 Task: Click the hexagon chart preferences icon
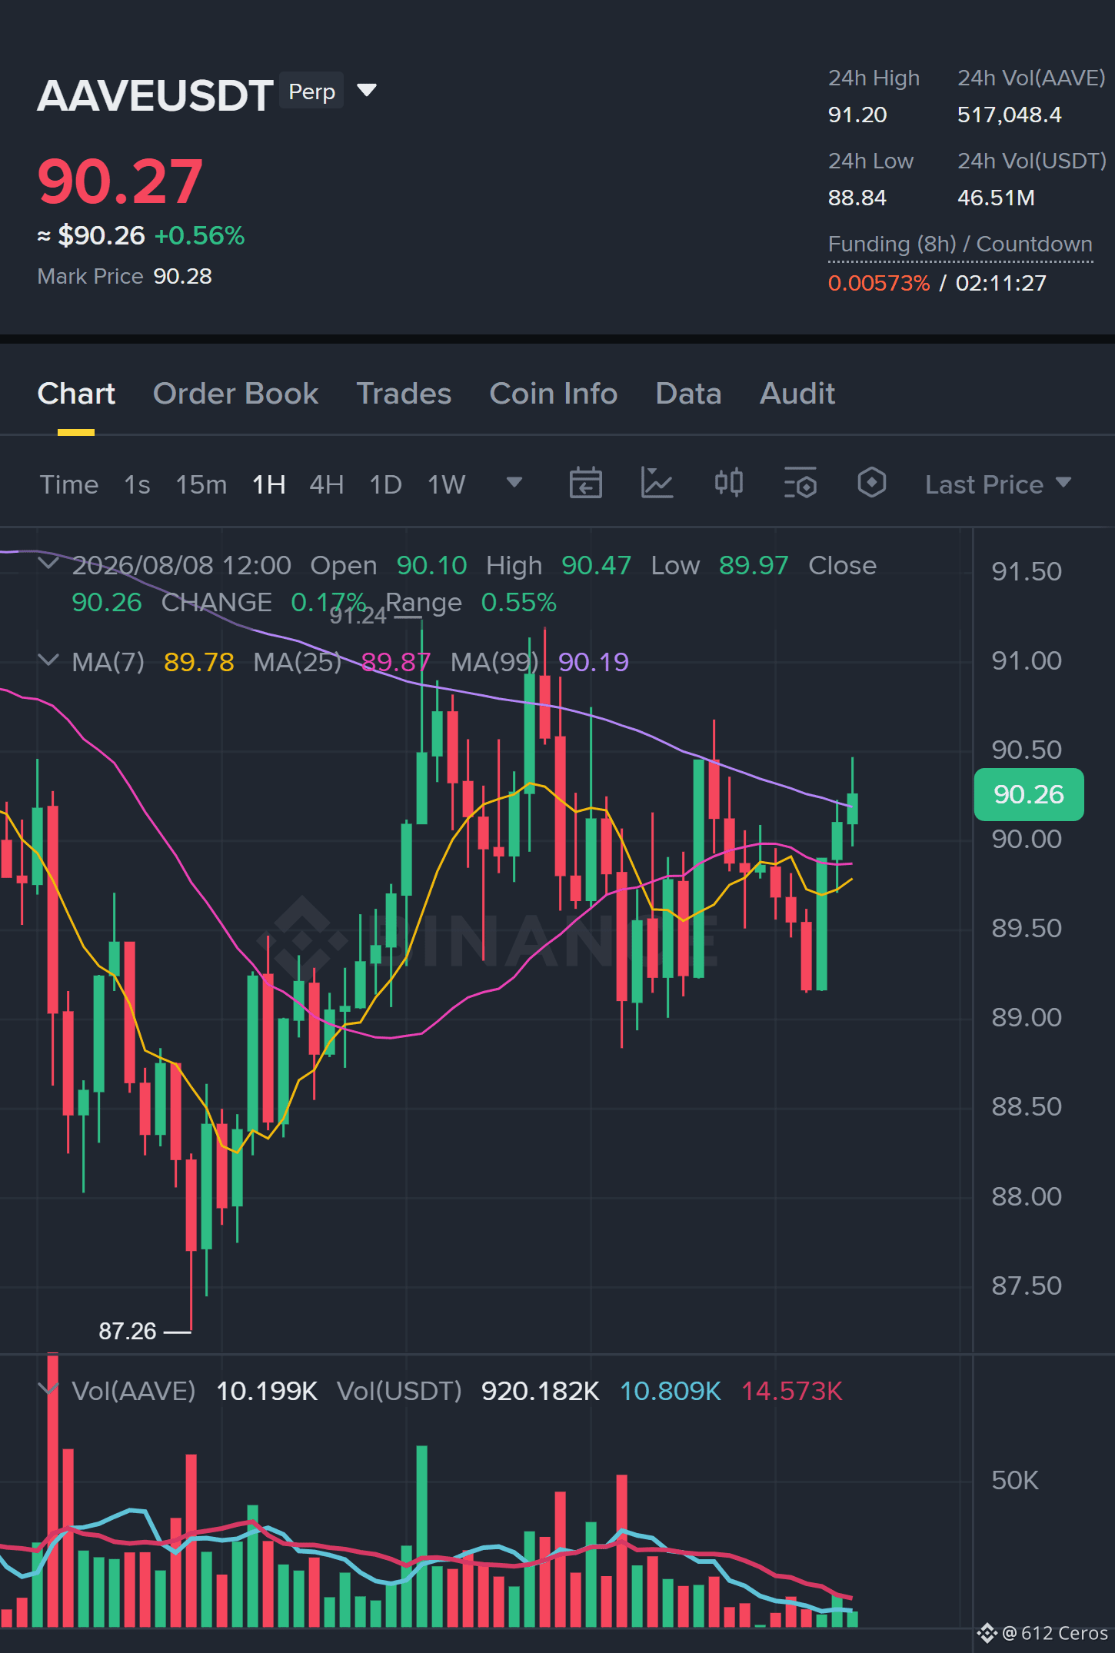pos(871,483)
